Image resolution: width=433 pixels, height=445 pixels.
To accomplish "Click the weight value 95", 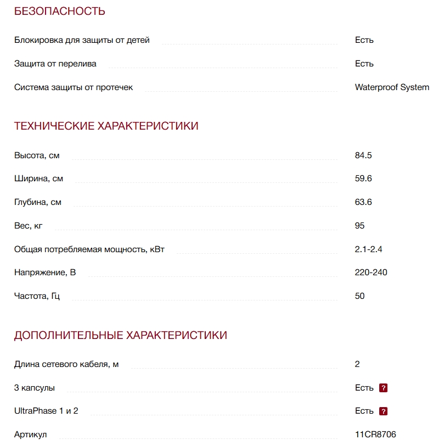I will pyautogui.click(x=360, y=226).
